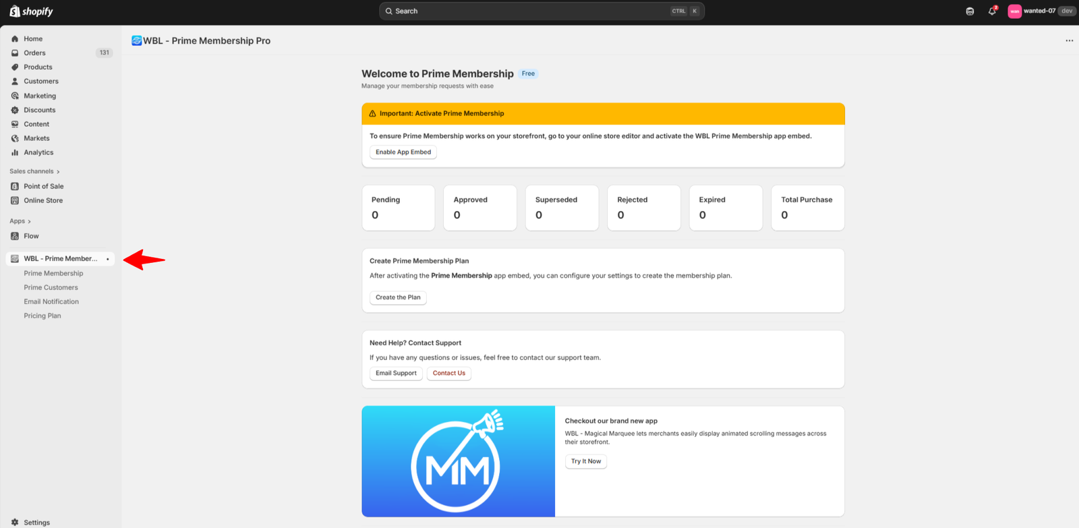This screenshot has width=1079, height=528.
Task: Open the Sidekick assistant icon in top bar
Action: (x=970, y=11)
